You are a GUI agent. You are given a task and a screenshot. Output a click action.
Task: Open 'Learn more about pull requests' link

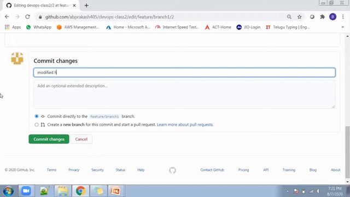pos(185,125)
